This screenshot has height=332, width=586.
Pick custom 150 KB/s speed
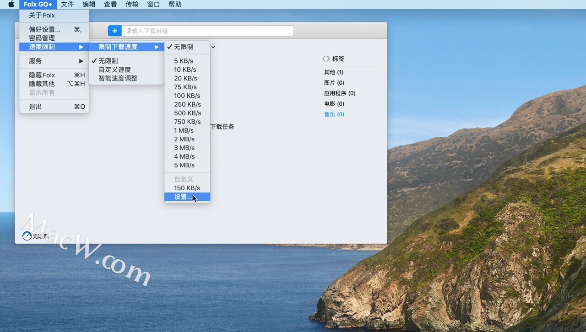(187, 188)
